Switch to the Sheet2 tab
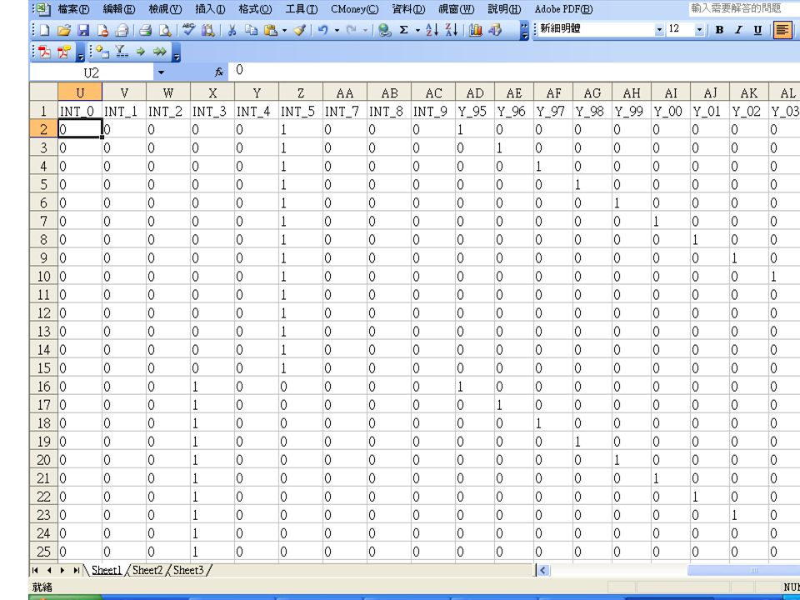Viewport: 800px width, 600px height. [147, 570]
